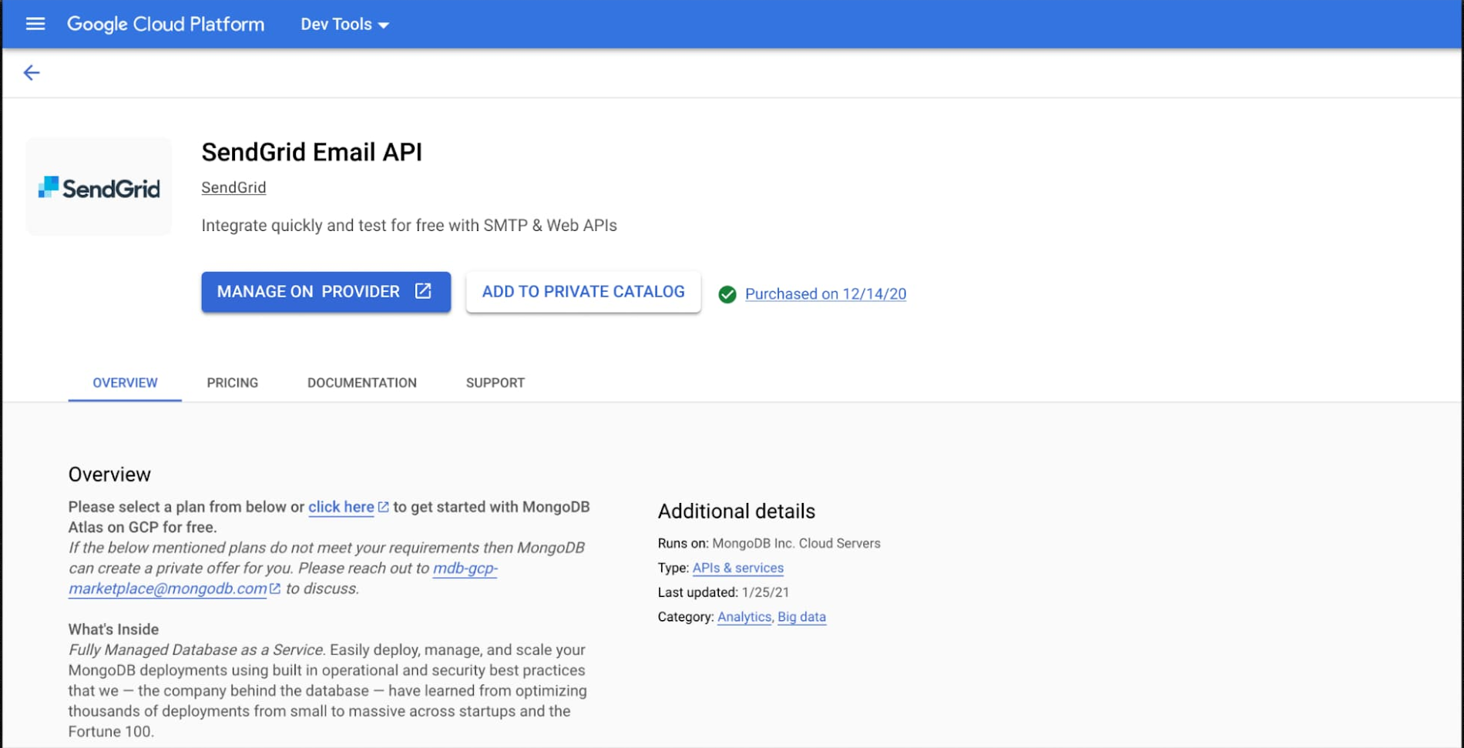Click the What's Inside subheading

pyautogui.click(x=113, y=629)
